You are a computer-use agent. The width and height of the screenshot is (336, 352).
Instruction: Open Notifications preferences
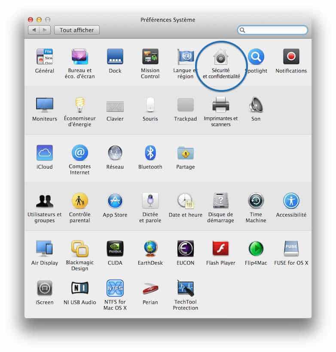click(x=291, y=57)
